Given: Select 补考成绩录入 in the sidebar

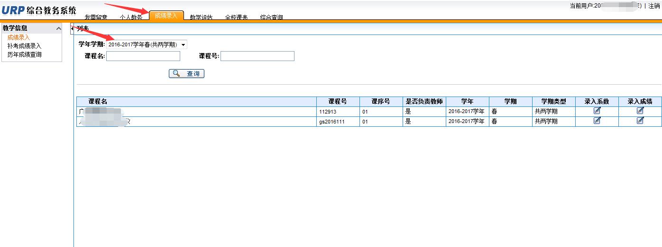Looking at the screenshot, I should tap(24, 46).
